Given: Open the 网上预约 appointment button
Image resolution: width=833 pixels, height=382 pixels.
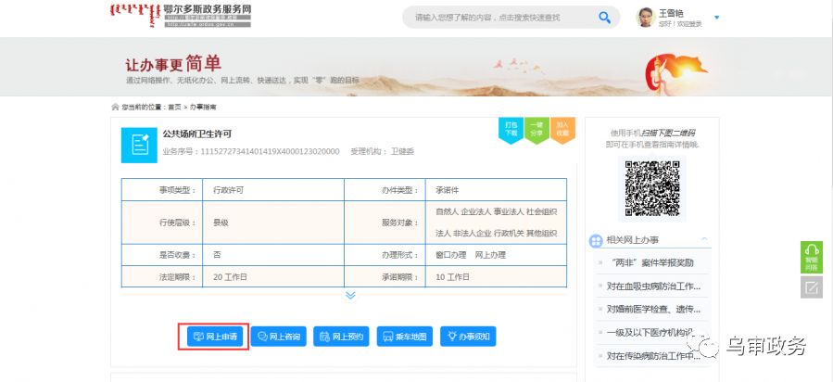Looking at the screenshot, I should (342, 336).
